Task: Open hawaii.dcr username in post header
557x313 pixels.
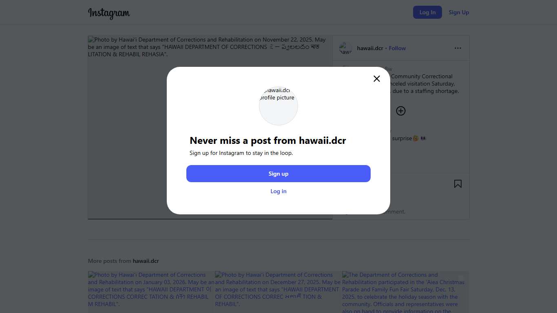Action: point(370,48)
